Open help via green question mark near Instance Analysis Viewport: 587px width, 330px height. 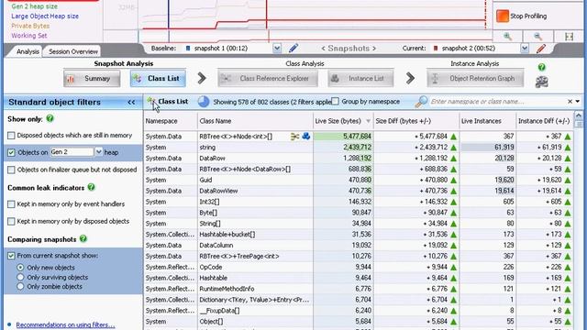542,67
